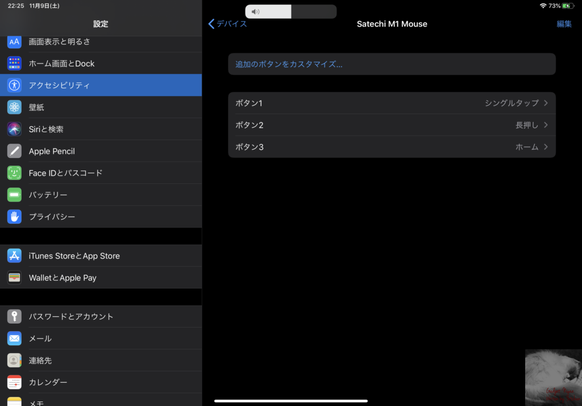Screen dimensions: 582x406
Task: Select 連絡先 row label
Action: (40, 360)
